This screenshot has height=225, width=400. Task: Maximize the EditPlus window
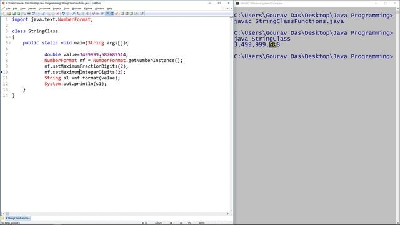click(219, 3)
